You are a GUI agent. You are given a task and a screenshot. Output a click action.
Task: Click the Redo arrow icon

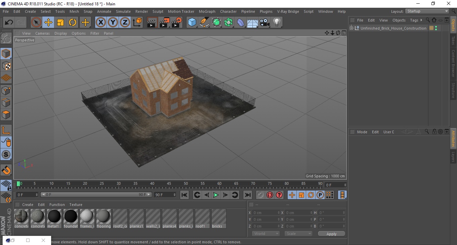pos(21,23)
